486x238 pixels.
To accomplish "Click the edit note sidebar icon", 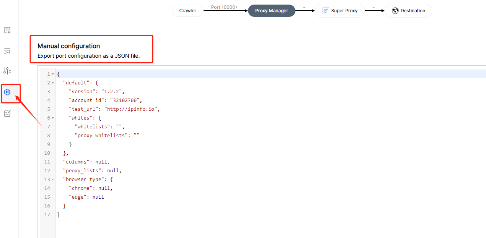I will (7, 113).
